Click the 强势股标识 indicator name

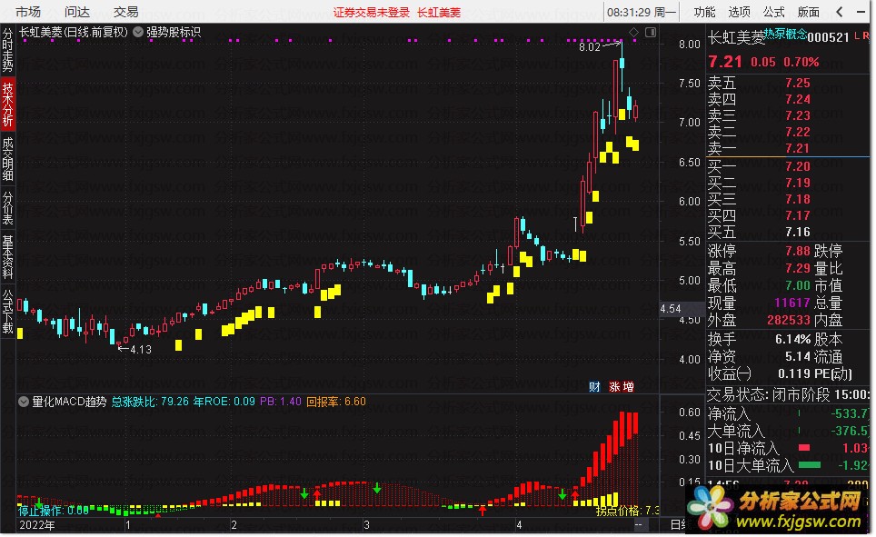[174, 33]
